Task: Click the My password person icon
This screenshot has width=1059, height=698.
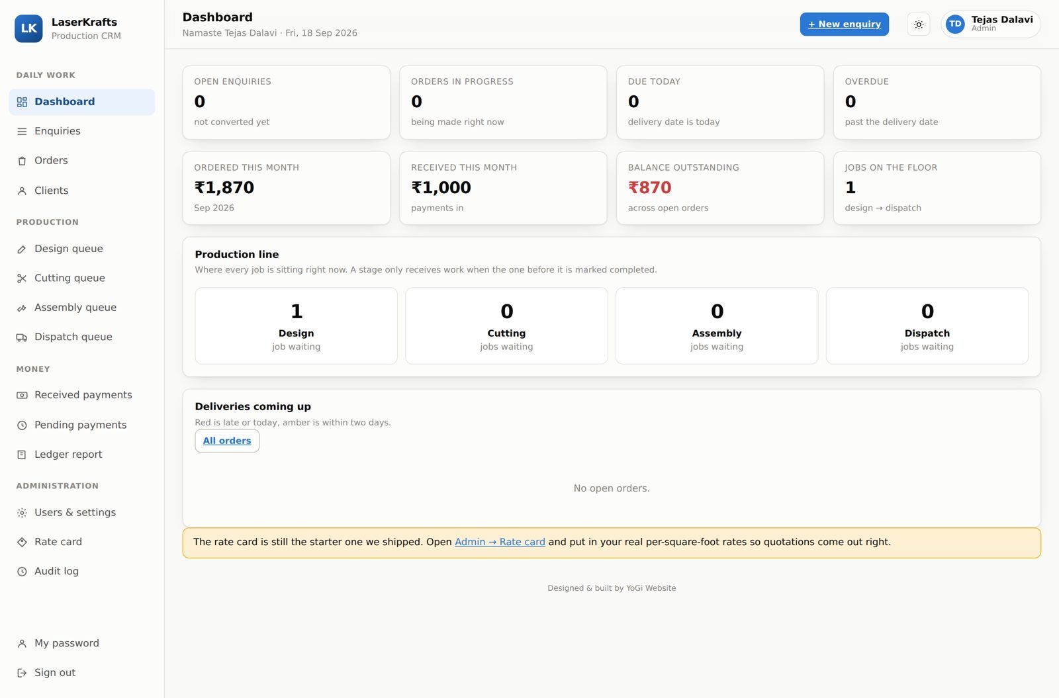Action: pyautogui.click(x=22, y=644)
